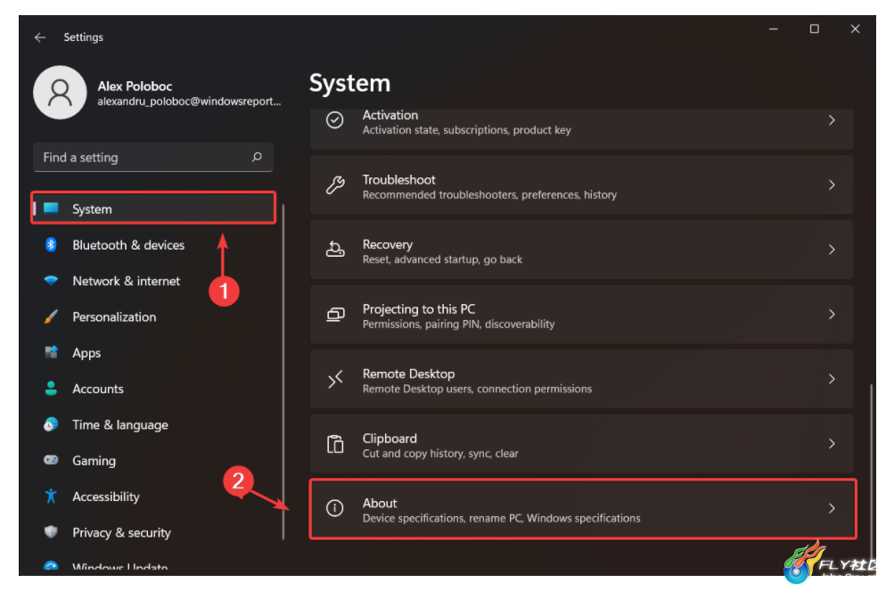Click the search magnifier icon
The height and width of the screenshot is (591, 894).
pyautogui.click(x=257, y=157)
